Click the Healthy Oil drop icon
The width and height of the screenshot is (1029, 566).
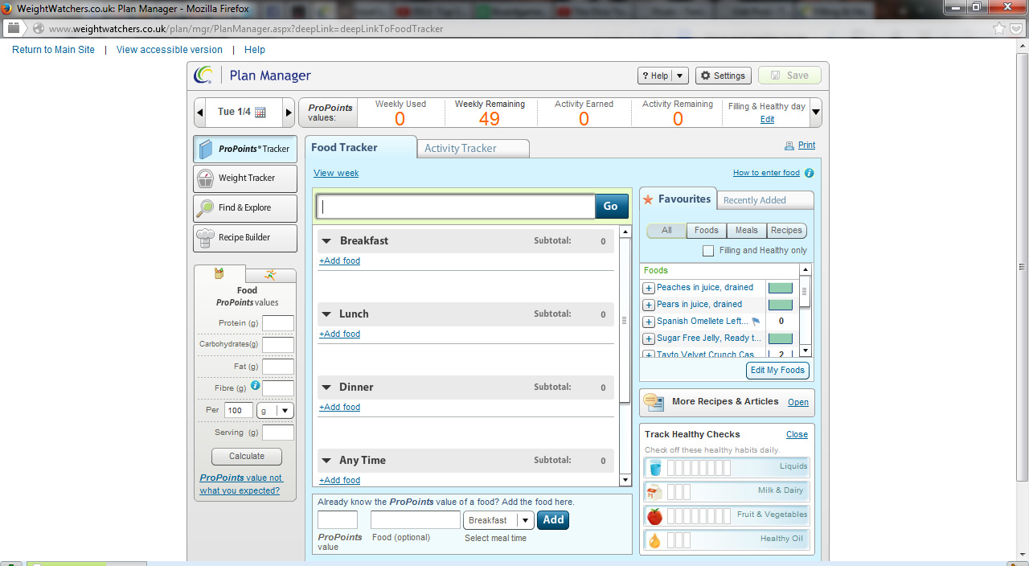tap(655, 540)
